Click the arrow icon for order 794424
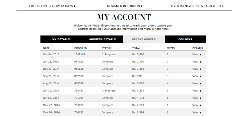The image size is (238, 116). click(201, 91)
